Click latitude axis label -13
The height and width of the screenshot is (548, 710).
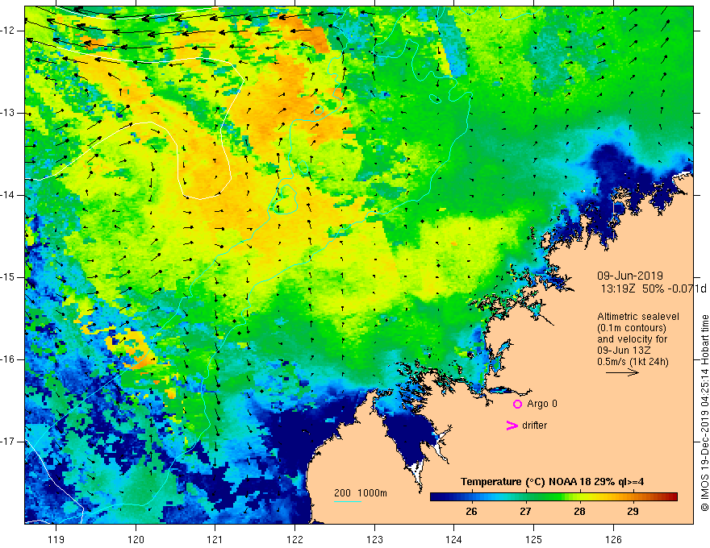[8, 113]
